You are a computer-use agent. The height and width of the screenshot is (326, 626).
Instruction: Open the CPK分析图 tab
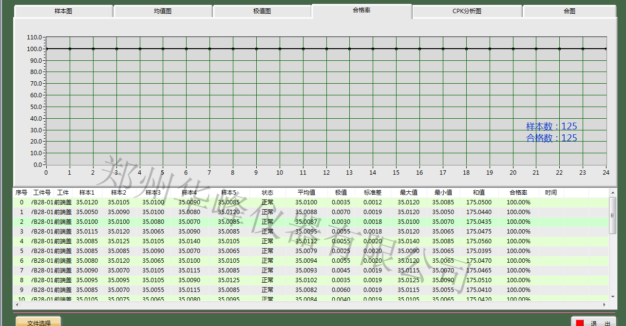[x=467, y=11]
